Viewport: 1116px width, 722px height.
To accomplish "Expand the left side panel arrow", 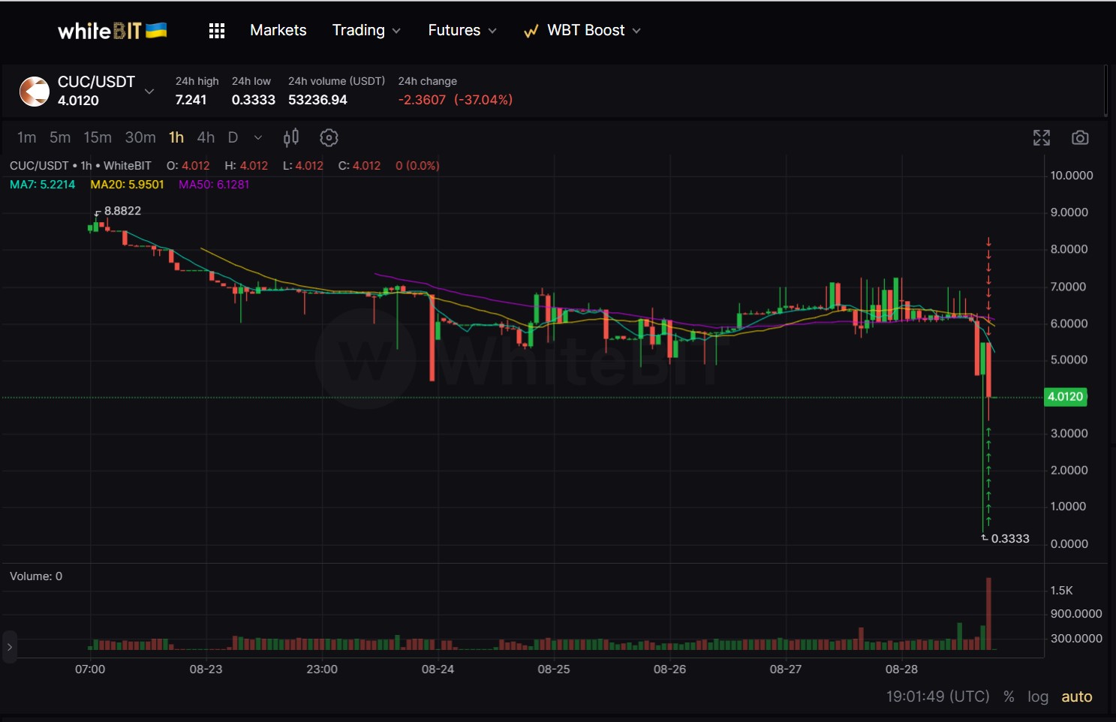I will pyautogui.click(x=10, y=647).
